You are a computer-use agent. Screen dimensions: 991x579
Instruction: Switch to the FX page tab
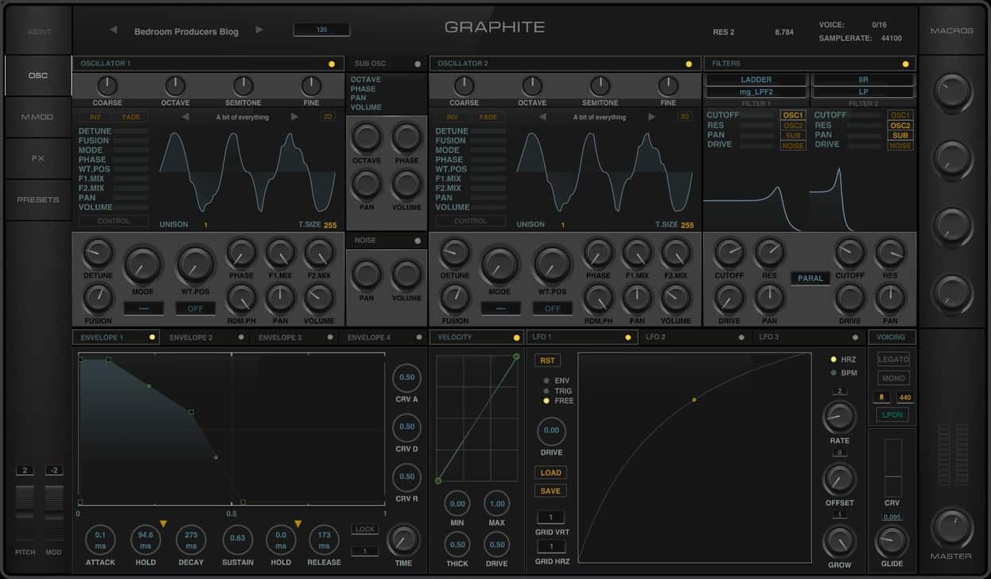37,158
